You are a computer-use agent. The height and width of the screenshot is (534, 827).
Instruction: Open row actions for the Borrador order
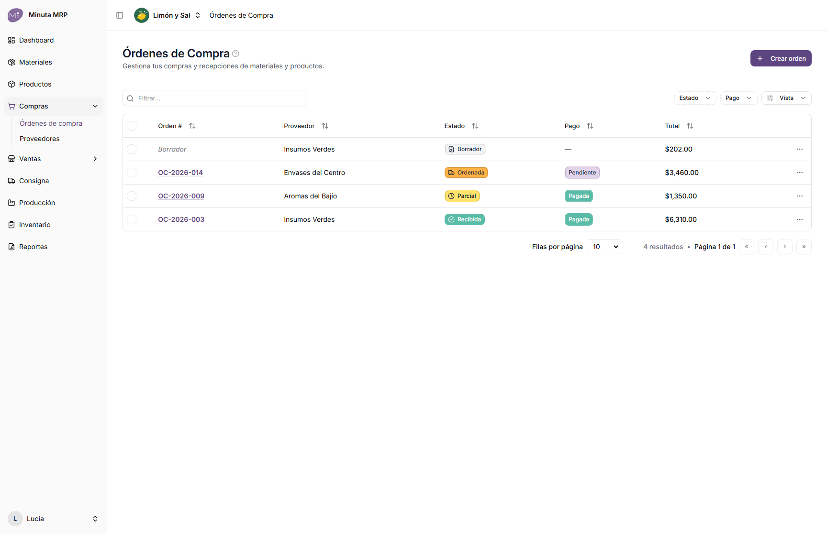click(799, 149)
